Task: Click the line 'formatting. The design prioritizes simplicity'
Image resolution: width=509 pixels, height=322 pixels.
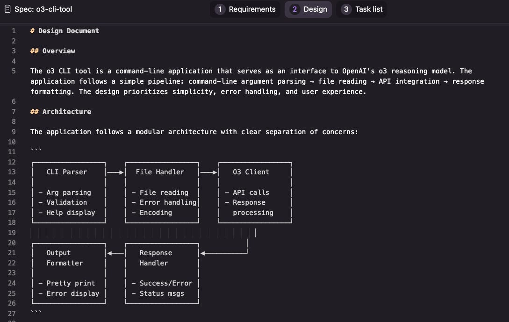Action: [x=198, y=92]
